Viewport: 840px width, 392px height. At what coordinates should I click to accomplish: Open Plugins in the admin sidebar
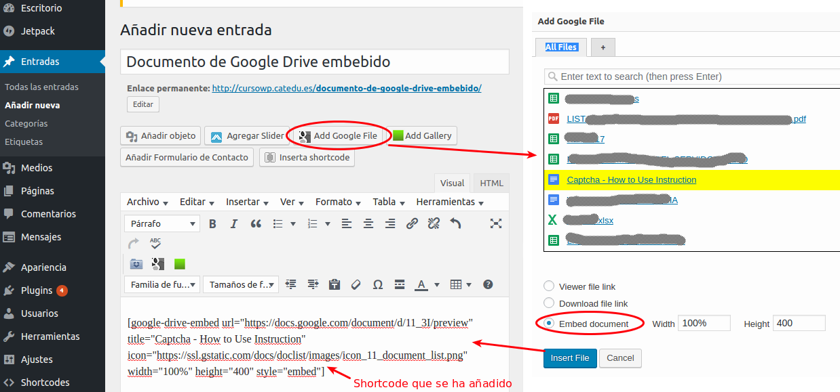click(x=37, y=290)
